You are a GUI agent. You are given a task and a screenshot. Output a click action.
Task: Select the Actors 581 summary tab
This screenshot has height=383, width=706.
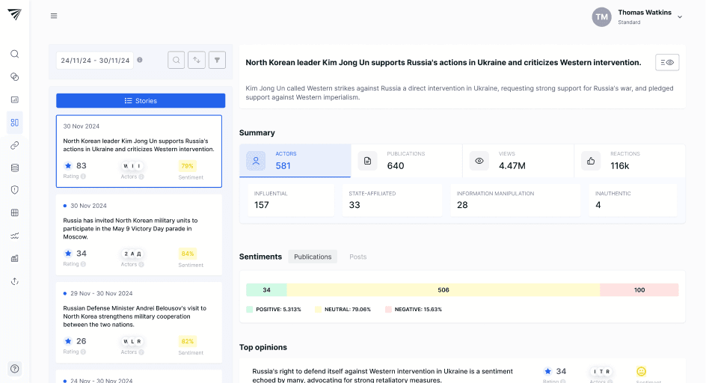click(x=295, y=161)
